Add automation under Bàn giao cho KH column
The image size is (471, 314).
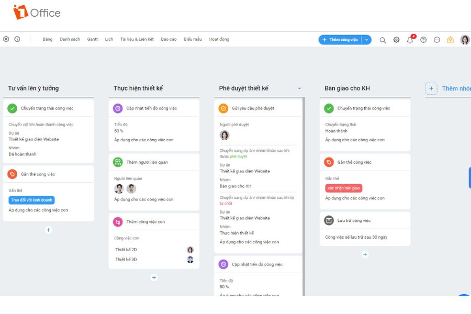(365, 254)
